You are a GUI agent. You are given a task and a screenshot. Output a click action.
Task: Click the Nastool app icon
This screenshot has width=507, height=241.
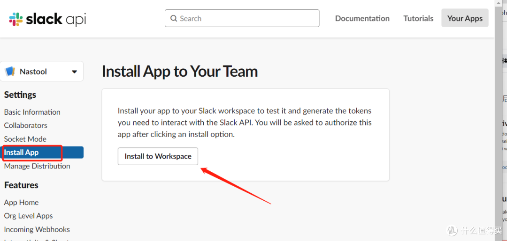[x=10, y=72]
